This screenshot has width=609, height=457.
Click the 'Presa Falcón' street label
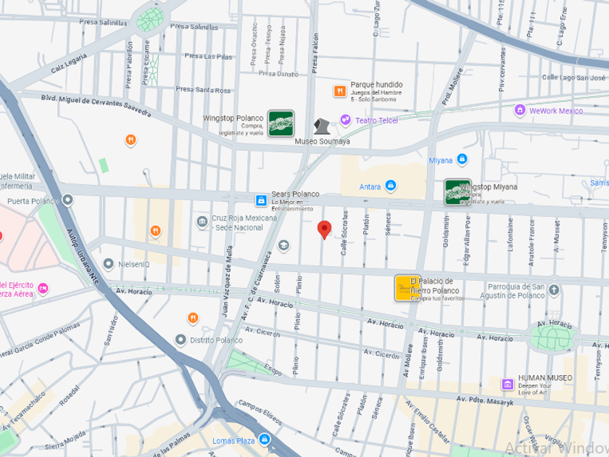tap(315, 53)
